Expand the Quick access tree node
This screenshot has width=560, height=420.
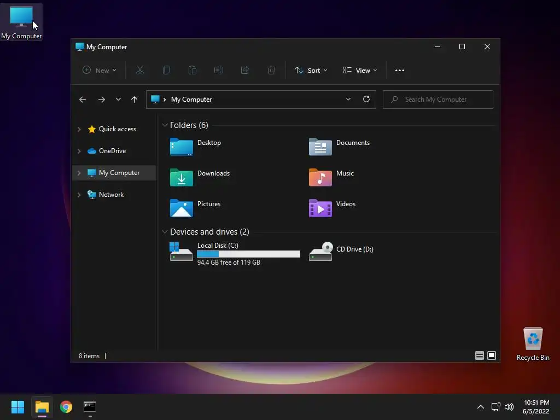click(79, 129)
